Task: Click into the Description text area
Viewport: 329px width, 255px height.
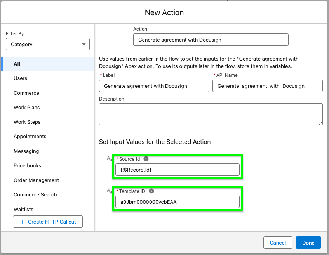Action: pyautogui.click(x=211, y=114)
